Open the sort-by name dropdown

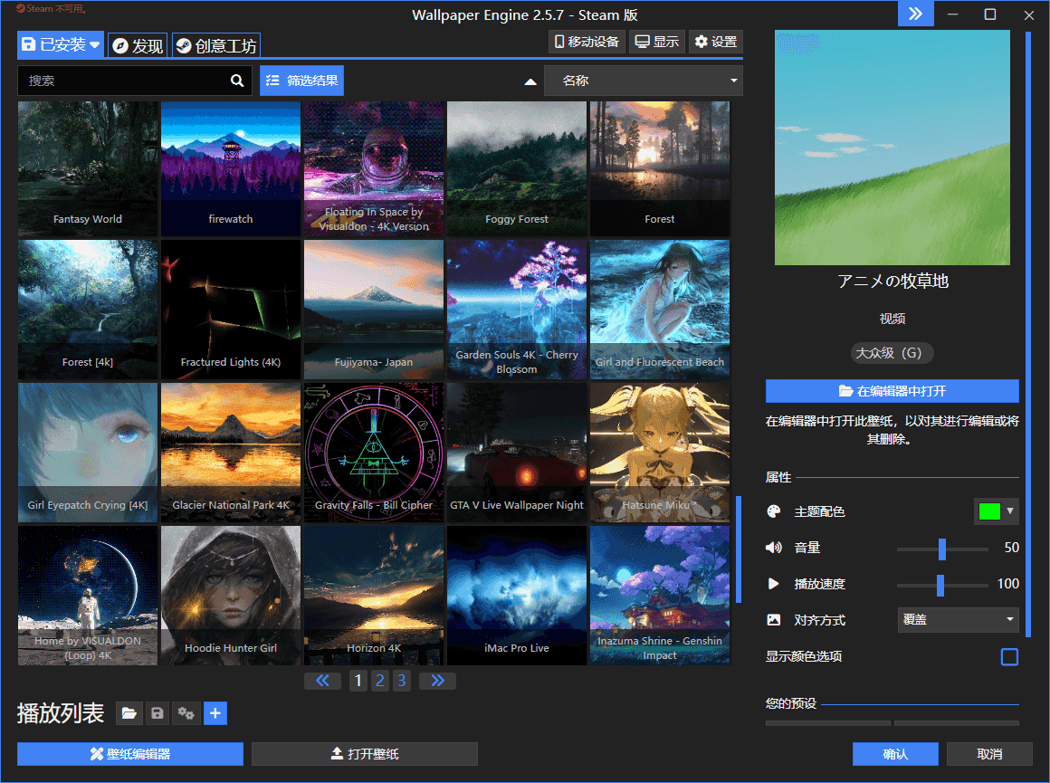click(x=644, y=81)
